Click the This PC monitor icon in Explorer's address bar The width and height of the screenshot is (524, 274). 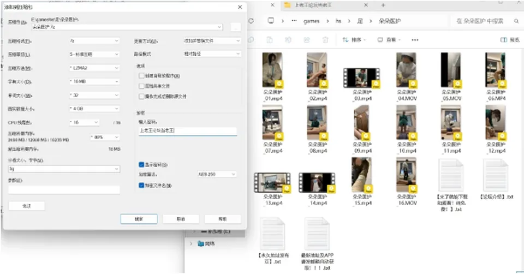coord(271,21)
